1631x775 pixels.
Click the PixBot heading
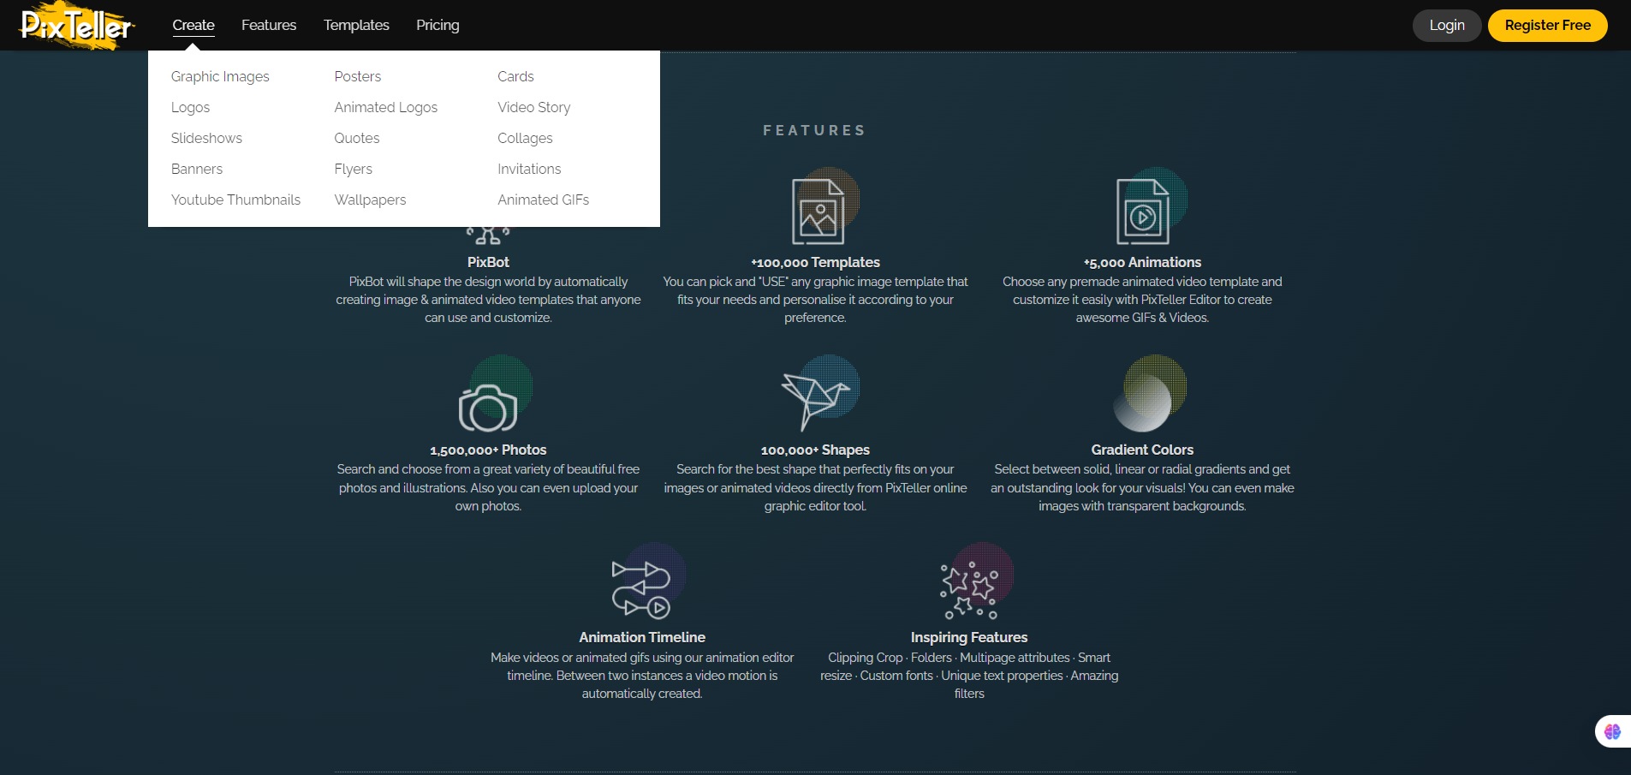tap(488, 262)
